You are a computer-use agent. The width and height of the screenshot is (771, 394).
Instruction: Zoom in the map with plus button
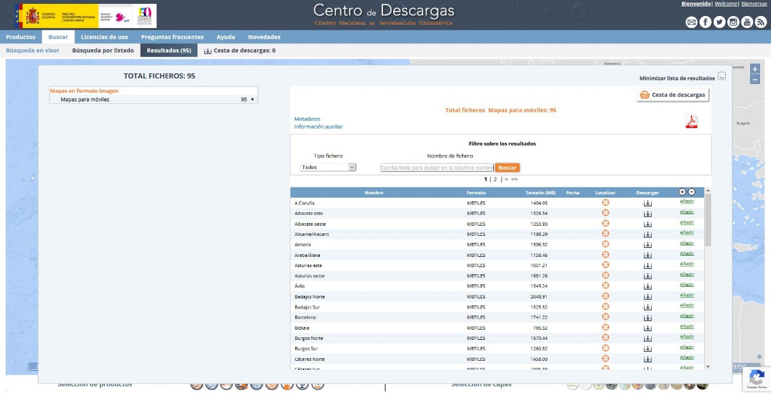[x=754, y=69]
